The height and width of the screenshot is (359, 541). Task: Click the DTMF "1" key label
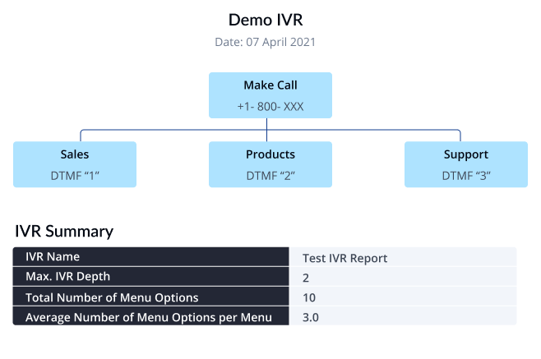75,175
